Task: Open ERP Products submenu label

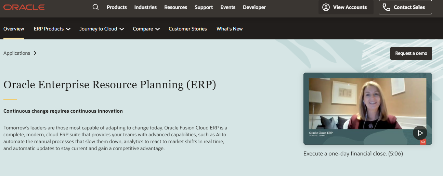Action: (49, 29)
